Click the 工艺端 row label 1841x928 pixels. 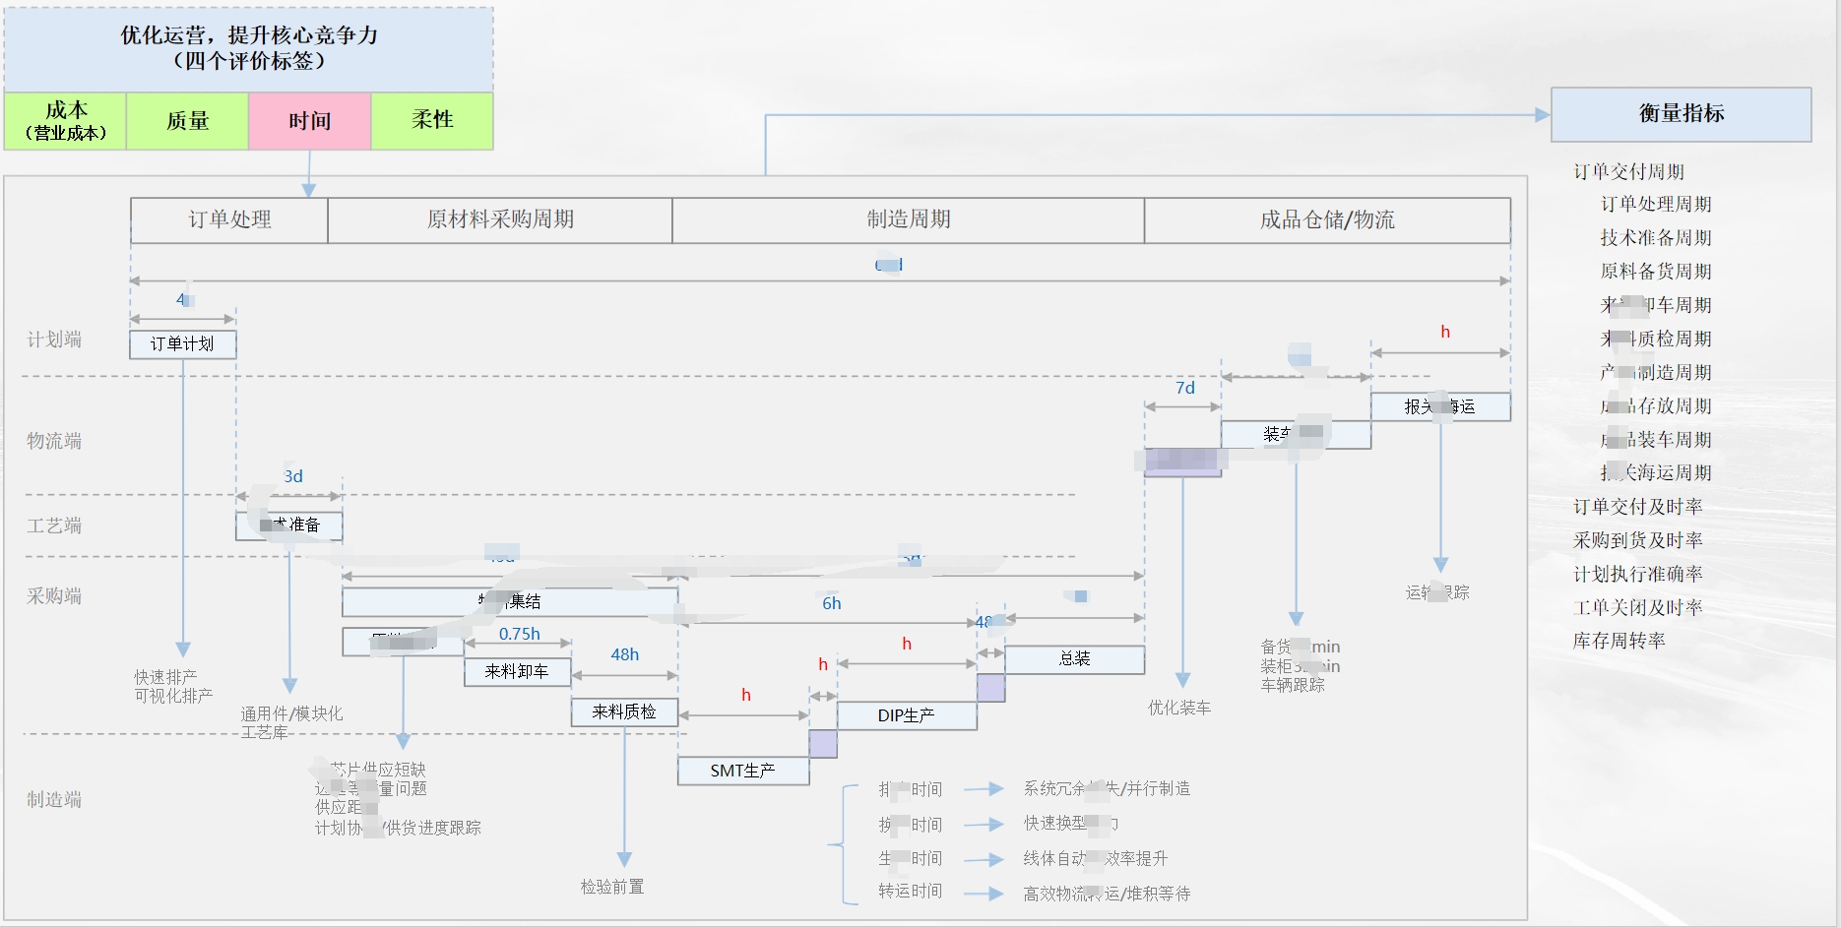(54, 526)
